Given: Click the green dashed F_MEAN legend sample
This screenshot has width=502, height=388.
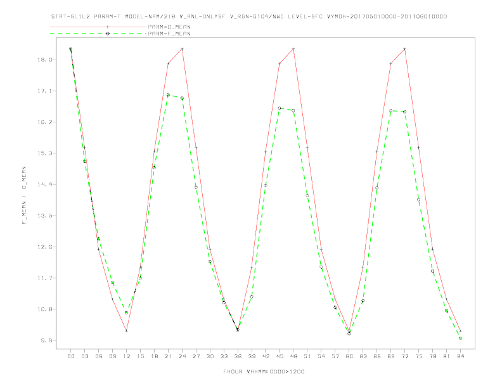Looking at the screenshot, I should click(x=98, y=34).
